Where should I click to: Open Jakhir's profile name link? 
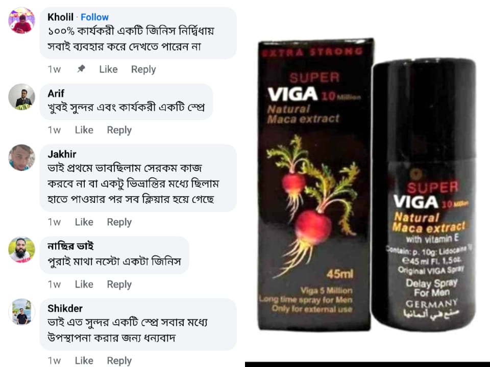62,154
